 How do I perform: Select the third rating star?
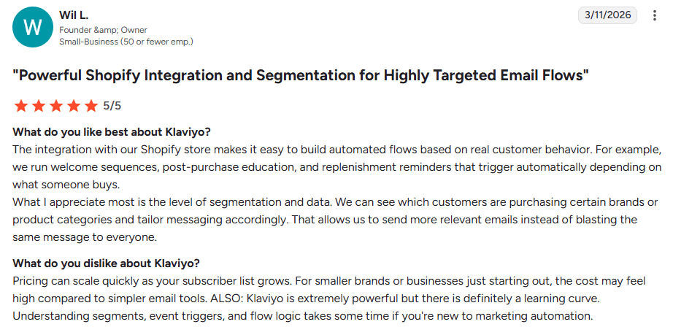(x=56, y=106)
